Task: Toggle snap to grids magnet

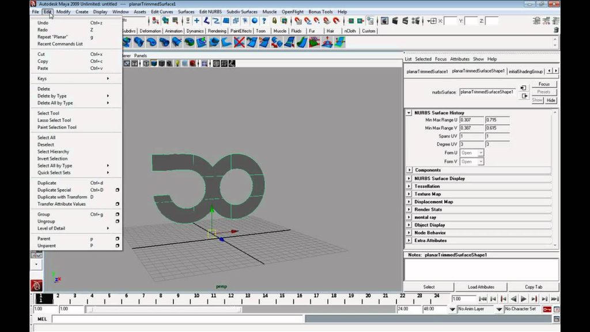Action: 299,21
